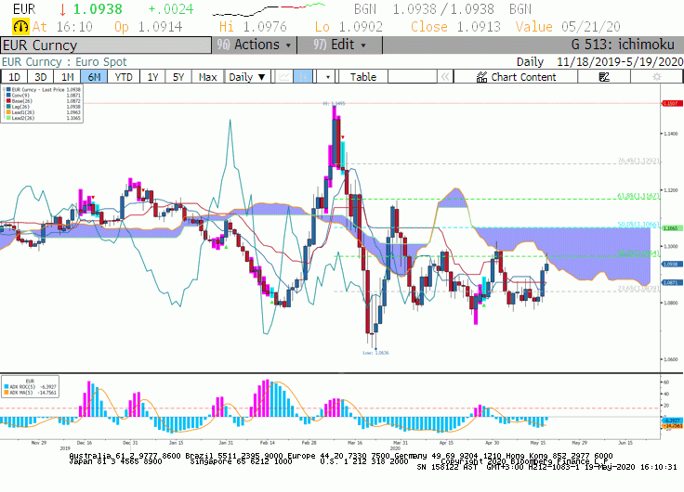Screen dimensions: 684x492
Task: Open the Daily periodicity dropdown
Action: click(247, 77)
